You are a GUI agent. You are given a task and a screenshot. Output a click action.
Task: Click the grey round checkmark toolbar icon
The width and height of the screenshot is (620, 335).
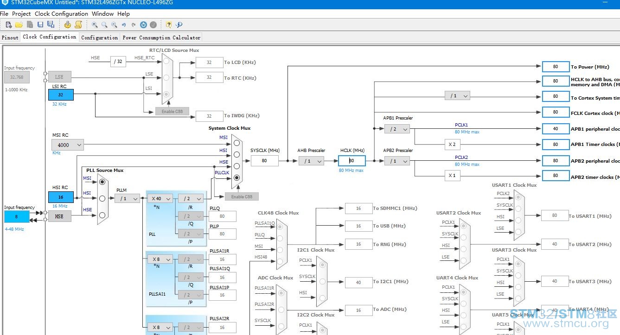pos(153,25)
